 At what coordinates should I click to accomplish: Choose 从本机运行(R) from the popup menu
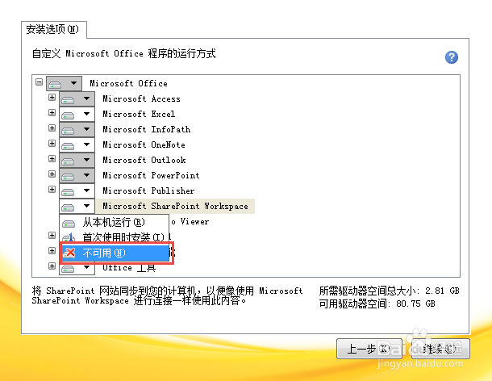pos(115,222)
